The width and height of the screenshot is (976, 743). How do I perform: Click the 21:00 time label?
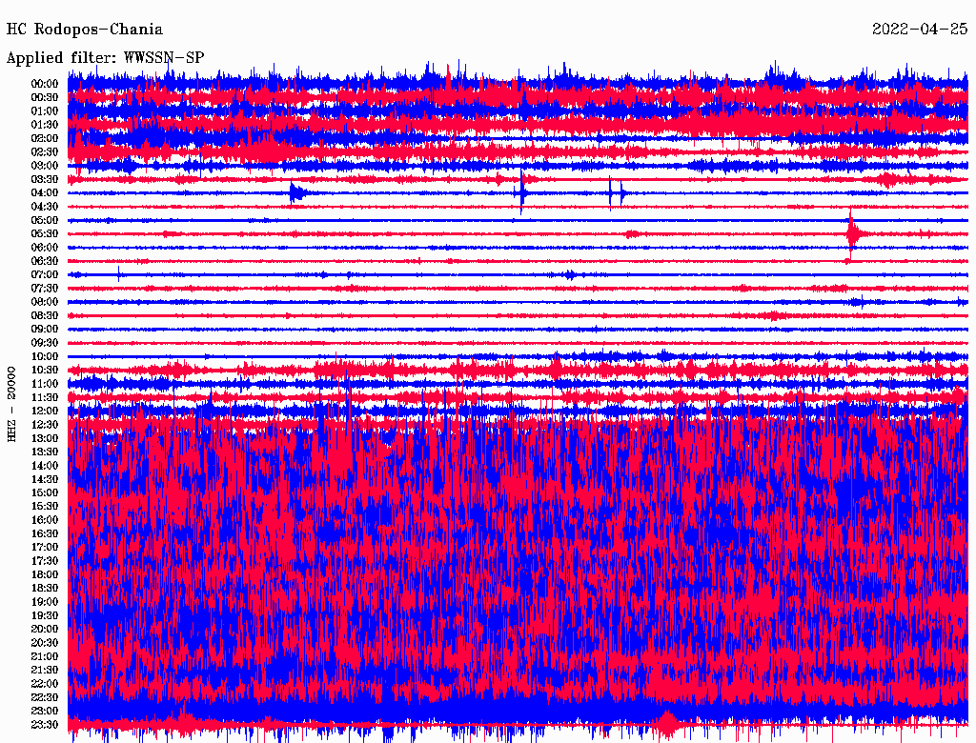click(x=45, y=656)
